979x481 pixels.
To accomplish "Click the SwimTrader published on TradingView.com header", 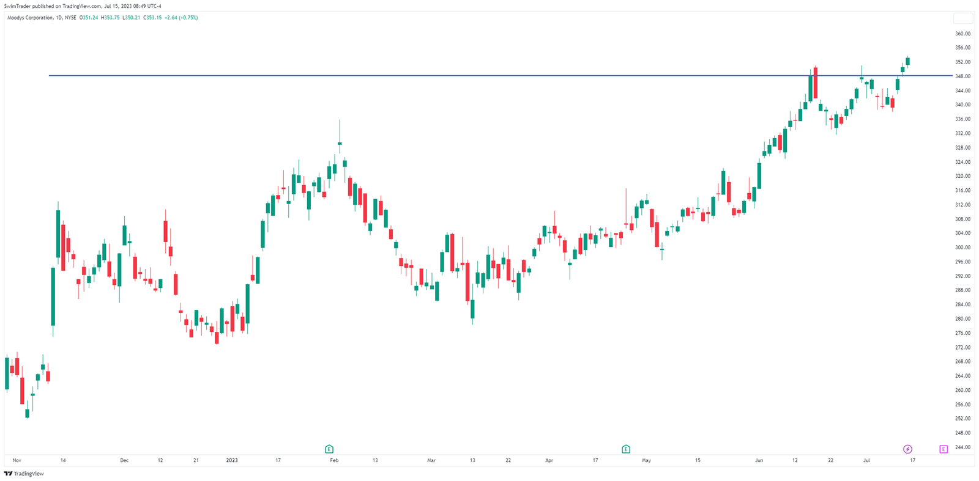I will pyautogui.click(x=83, y=6).
